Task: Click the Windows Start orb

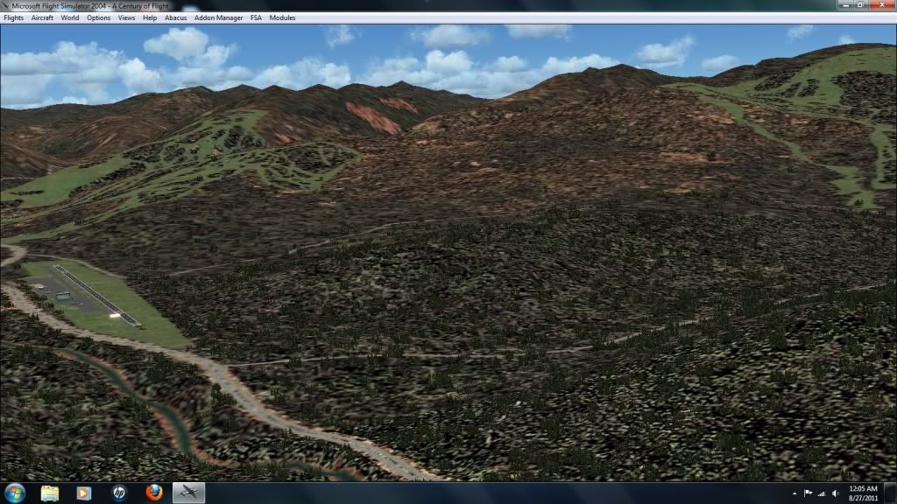Action: [15, 493]
